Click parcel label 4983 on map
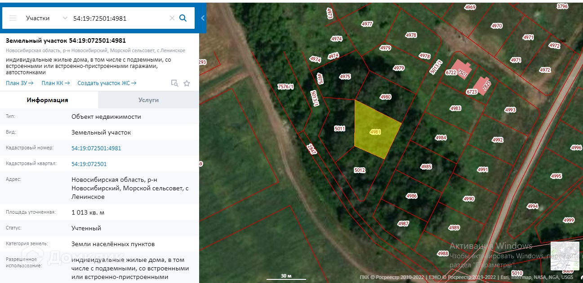Image resolution: width=583 pixels, height=283 pixels. [455, 108]
